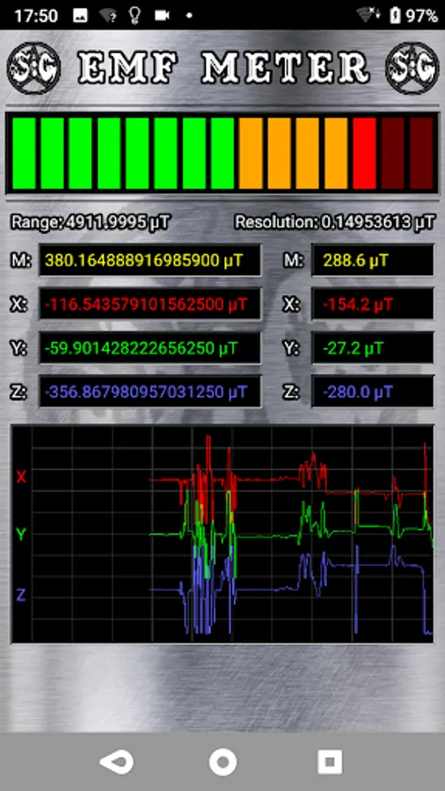Tap the bright red bar of the level meter
Viewport: 445px width, 791px height.
pyautogui.click(x=364, y=153)
